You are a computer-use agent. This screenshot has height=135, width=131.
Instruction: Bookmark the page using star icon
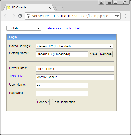[117, 16]
